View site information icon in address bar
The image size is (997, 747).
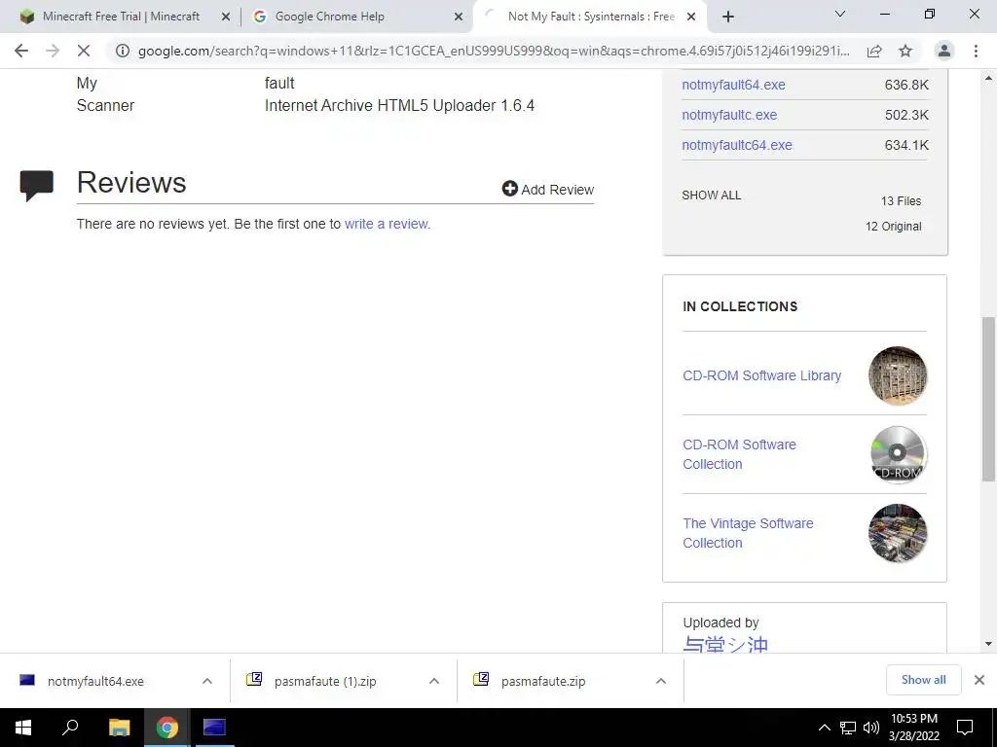[123, 51]
